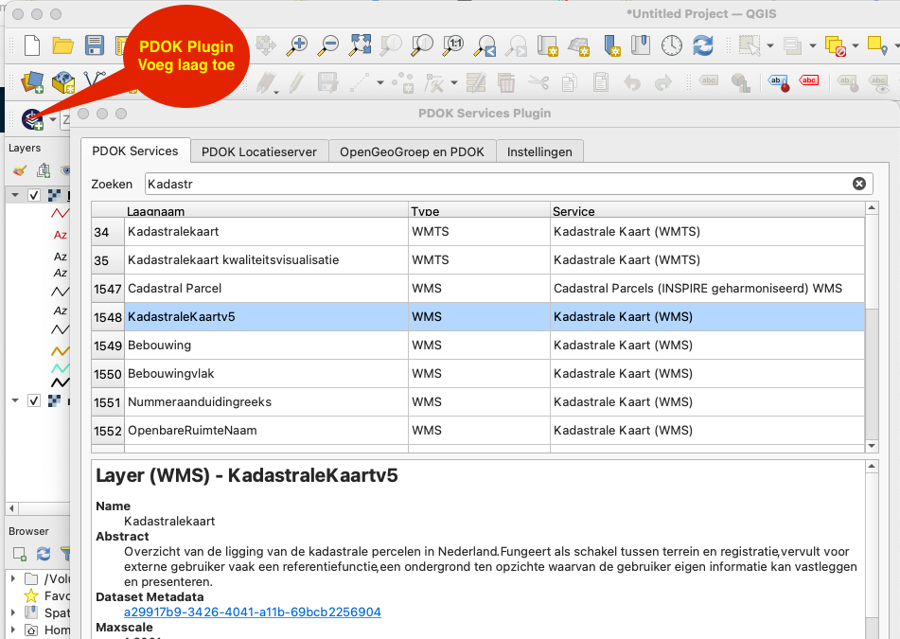Open dropdown arrow of Deselect Features tool
Screen dimensions: 900x639
tap(856, 46)
